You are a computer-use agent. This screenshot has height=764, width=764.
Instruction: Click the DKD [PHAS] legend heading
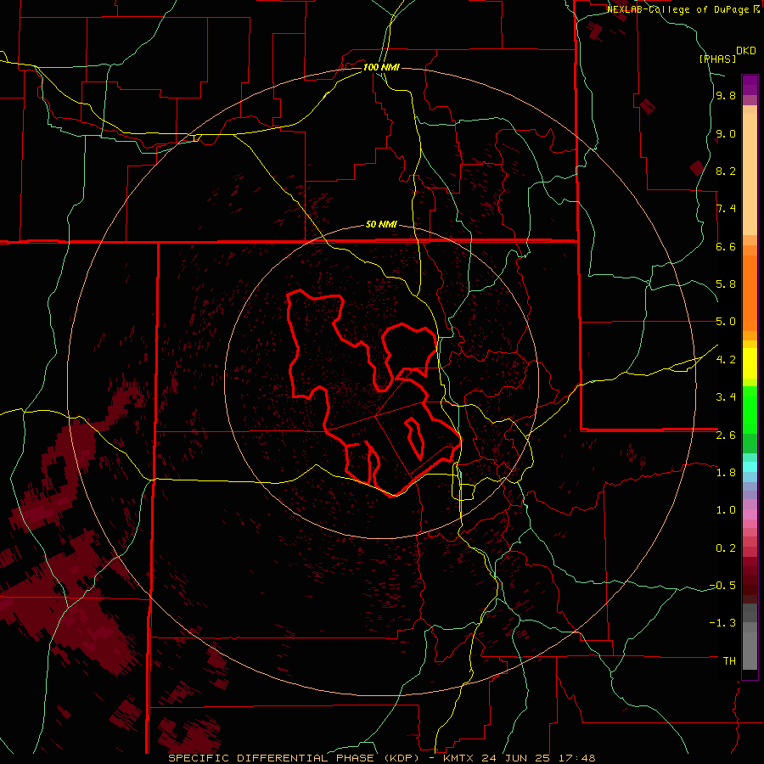(x=727, y=54)
